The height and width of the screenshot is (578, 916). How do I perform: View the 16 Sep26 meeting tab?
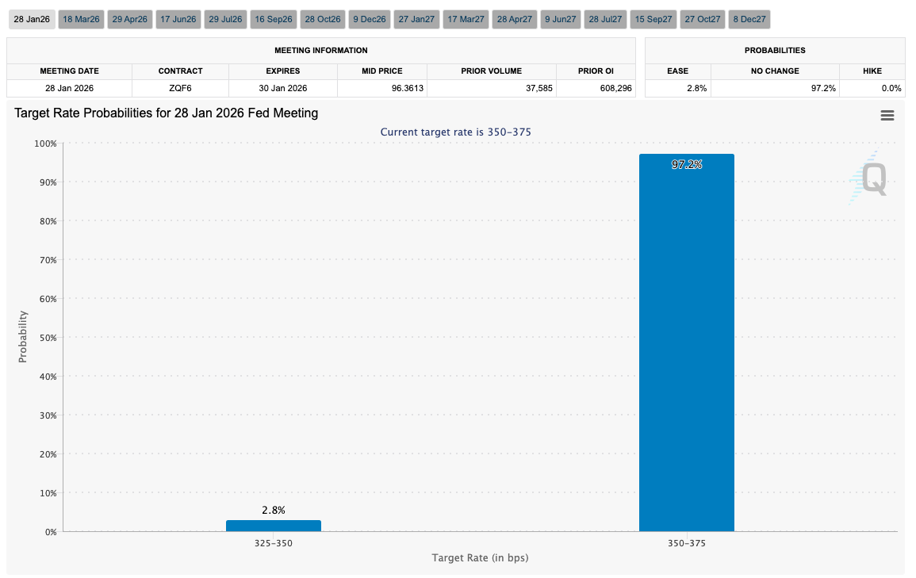pos(274,20)
